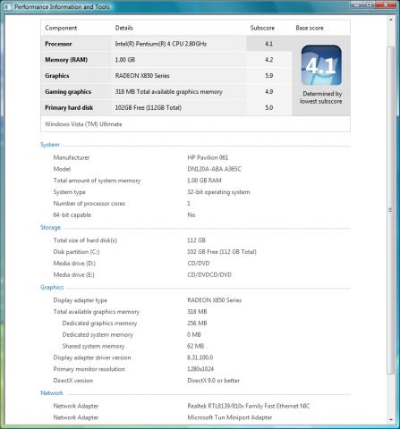The width and height of the screenshot is (400, 429).
Task: Click 'Microsoft Tun Miniport Adapter' value
Action: pyautogui.click(x=229, y=417)
